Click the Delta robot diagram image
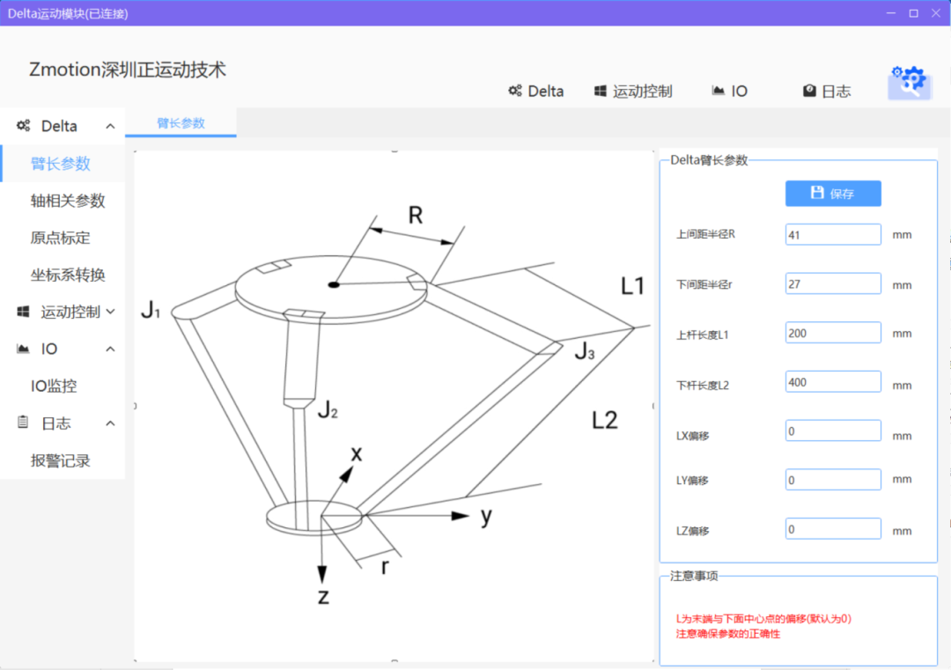Image resolution: width=951 pixels, height=670 pixels. click(394, 406)
